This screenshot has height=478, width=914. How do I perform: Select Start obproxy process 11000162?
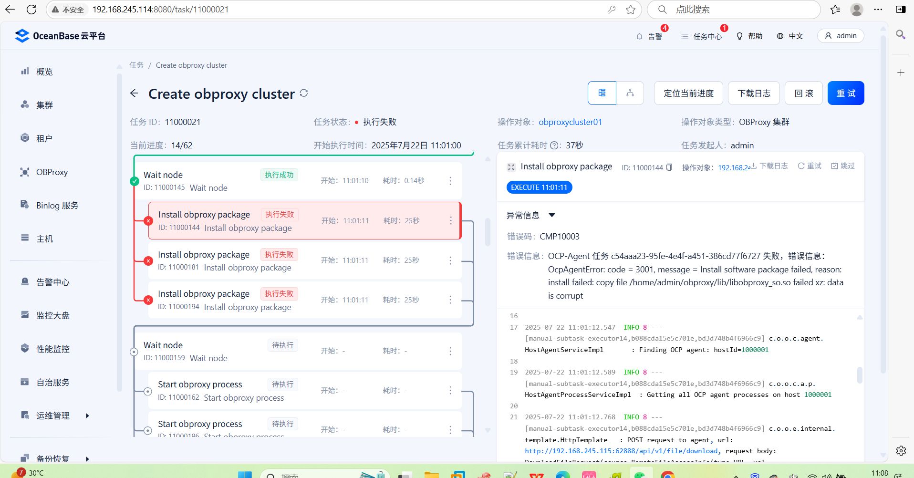click(x=305, y=390)
